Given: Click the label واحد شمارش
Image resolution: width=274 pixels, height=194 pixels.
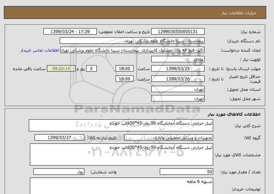Looking at the screenshot, I should click(x=104, y=172).
